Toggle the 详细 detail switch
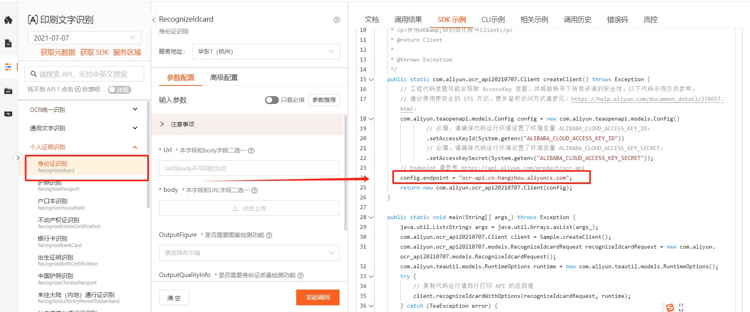 click(119, 90)
